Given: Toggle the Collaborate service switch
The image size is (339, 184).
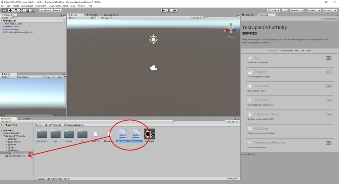Looking at the screenshot, I should [329, 100].
